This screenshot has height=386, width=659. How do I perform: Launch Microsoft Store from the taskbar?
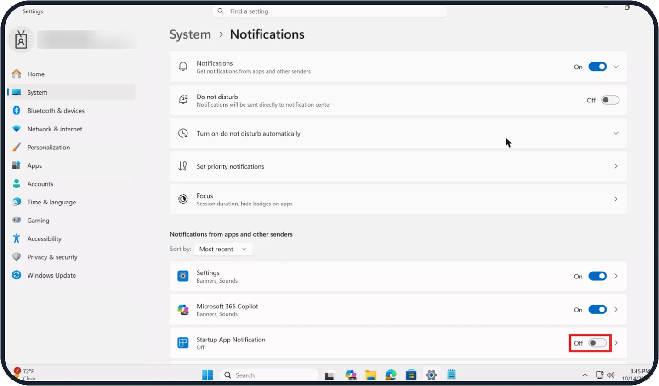coord(411,375)
